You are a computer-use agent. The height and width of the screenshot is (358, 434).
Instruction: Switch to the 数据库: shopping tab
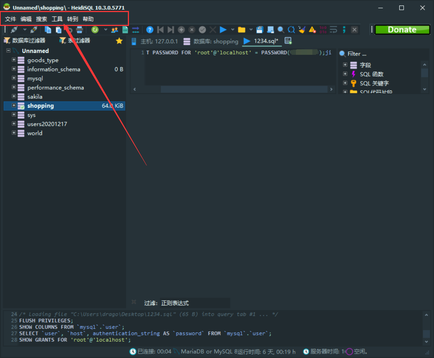tap(211, 41)
